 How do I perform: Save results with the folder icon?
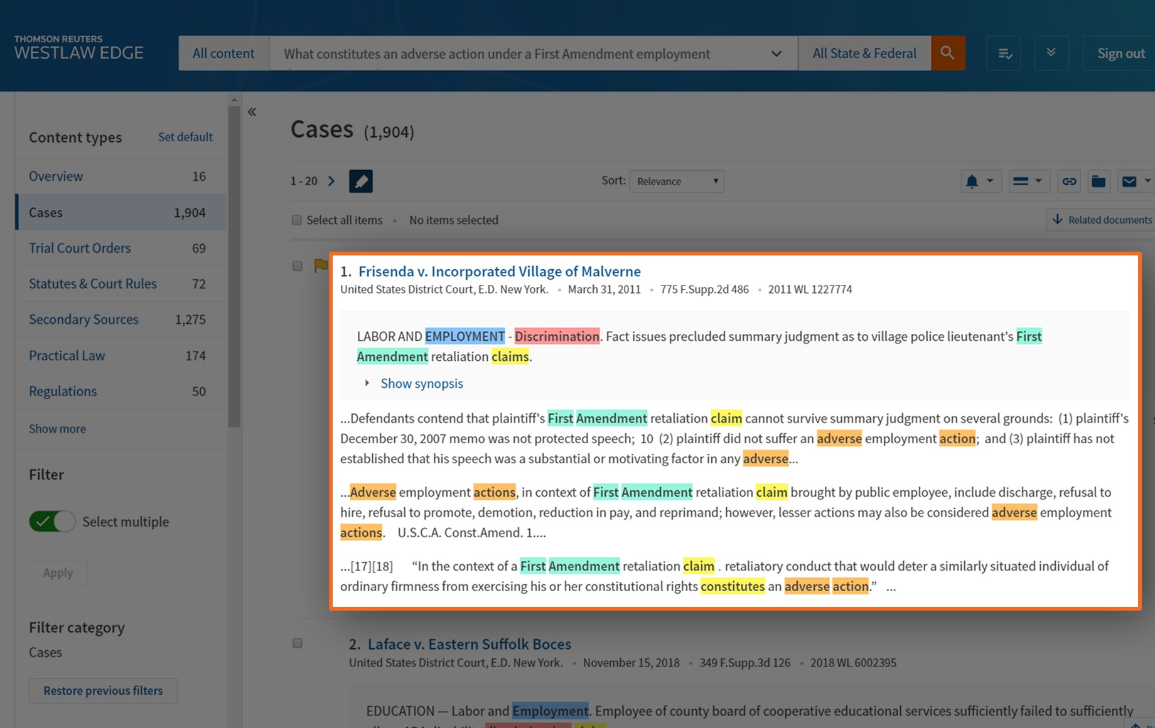click(x=1099, y=181)
